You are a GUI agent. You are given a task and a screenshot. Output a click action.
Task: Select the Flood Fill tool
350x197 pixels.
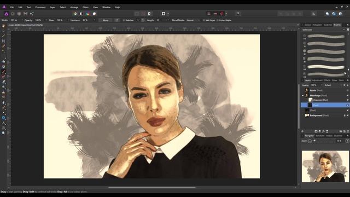[x=3, y=61]
